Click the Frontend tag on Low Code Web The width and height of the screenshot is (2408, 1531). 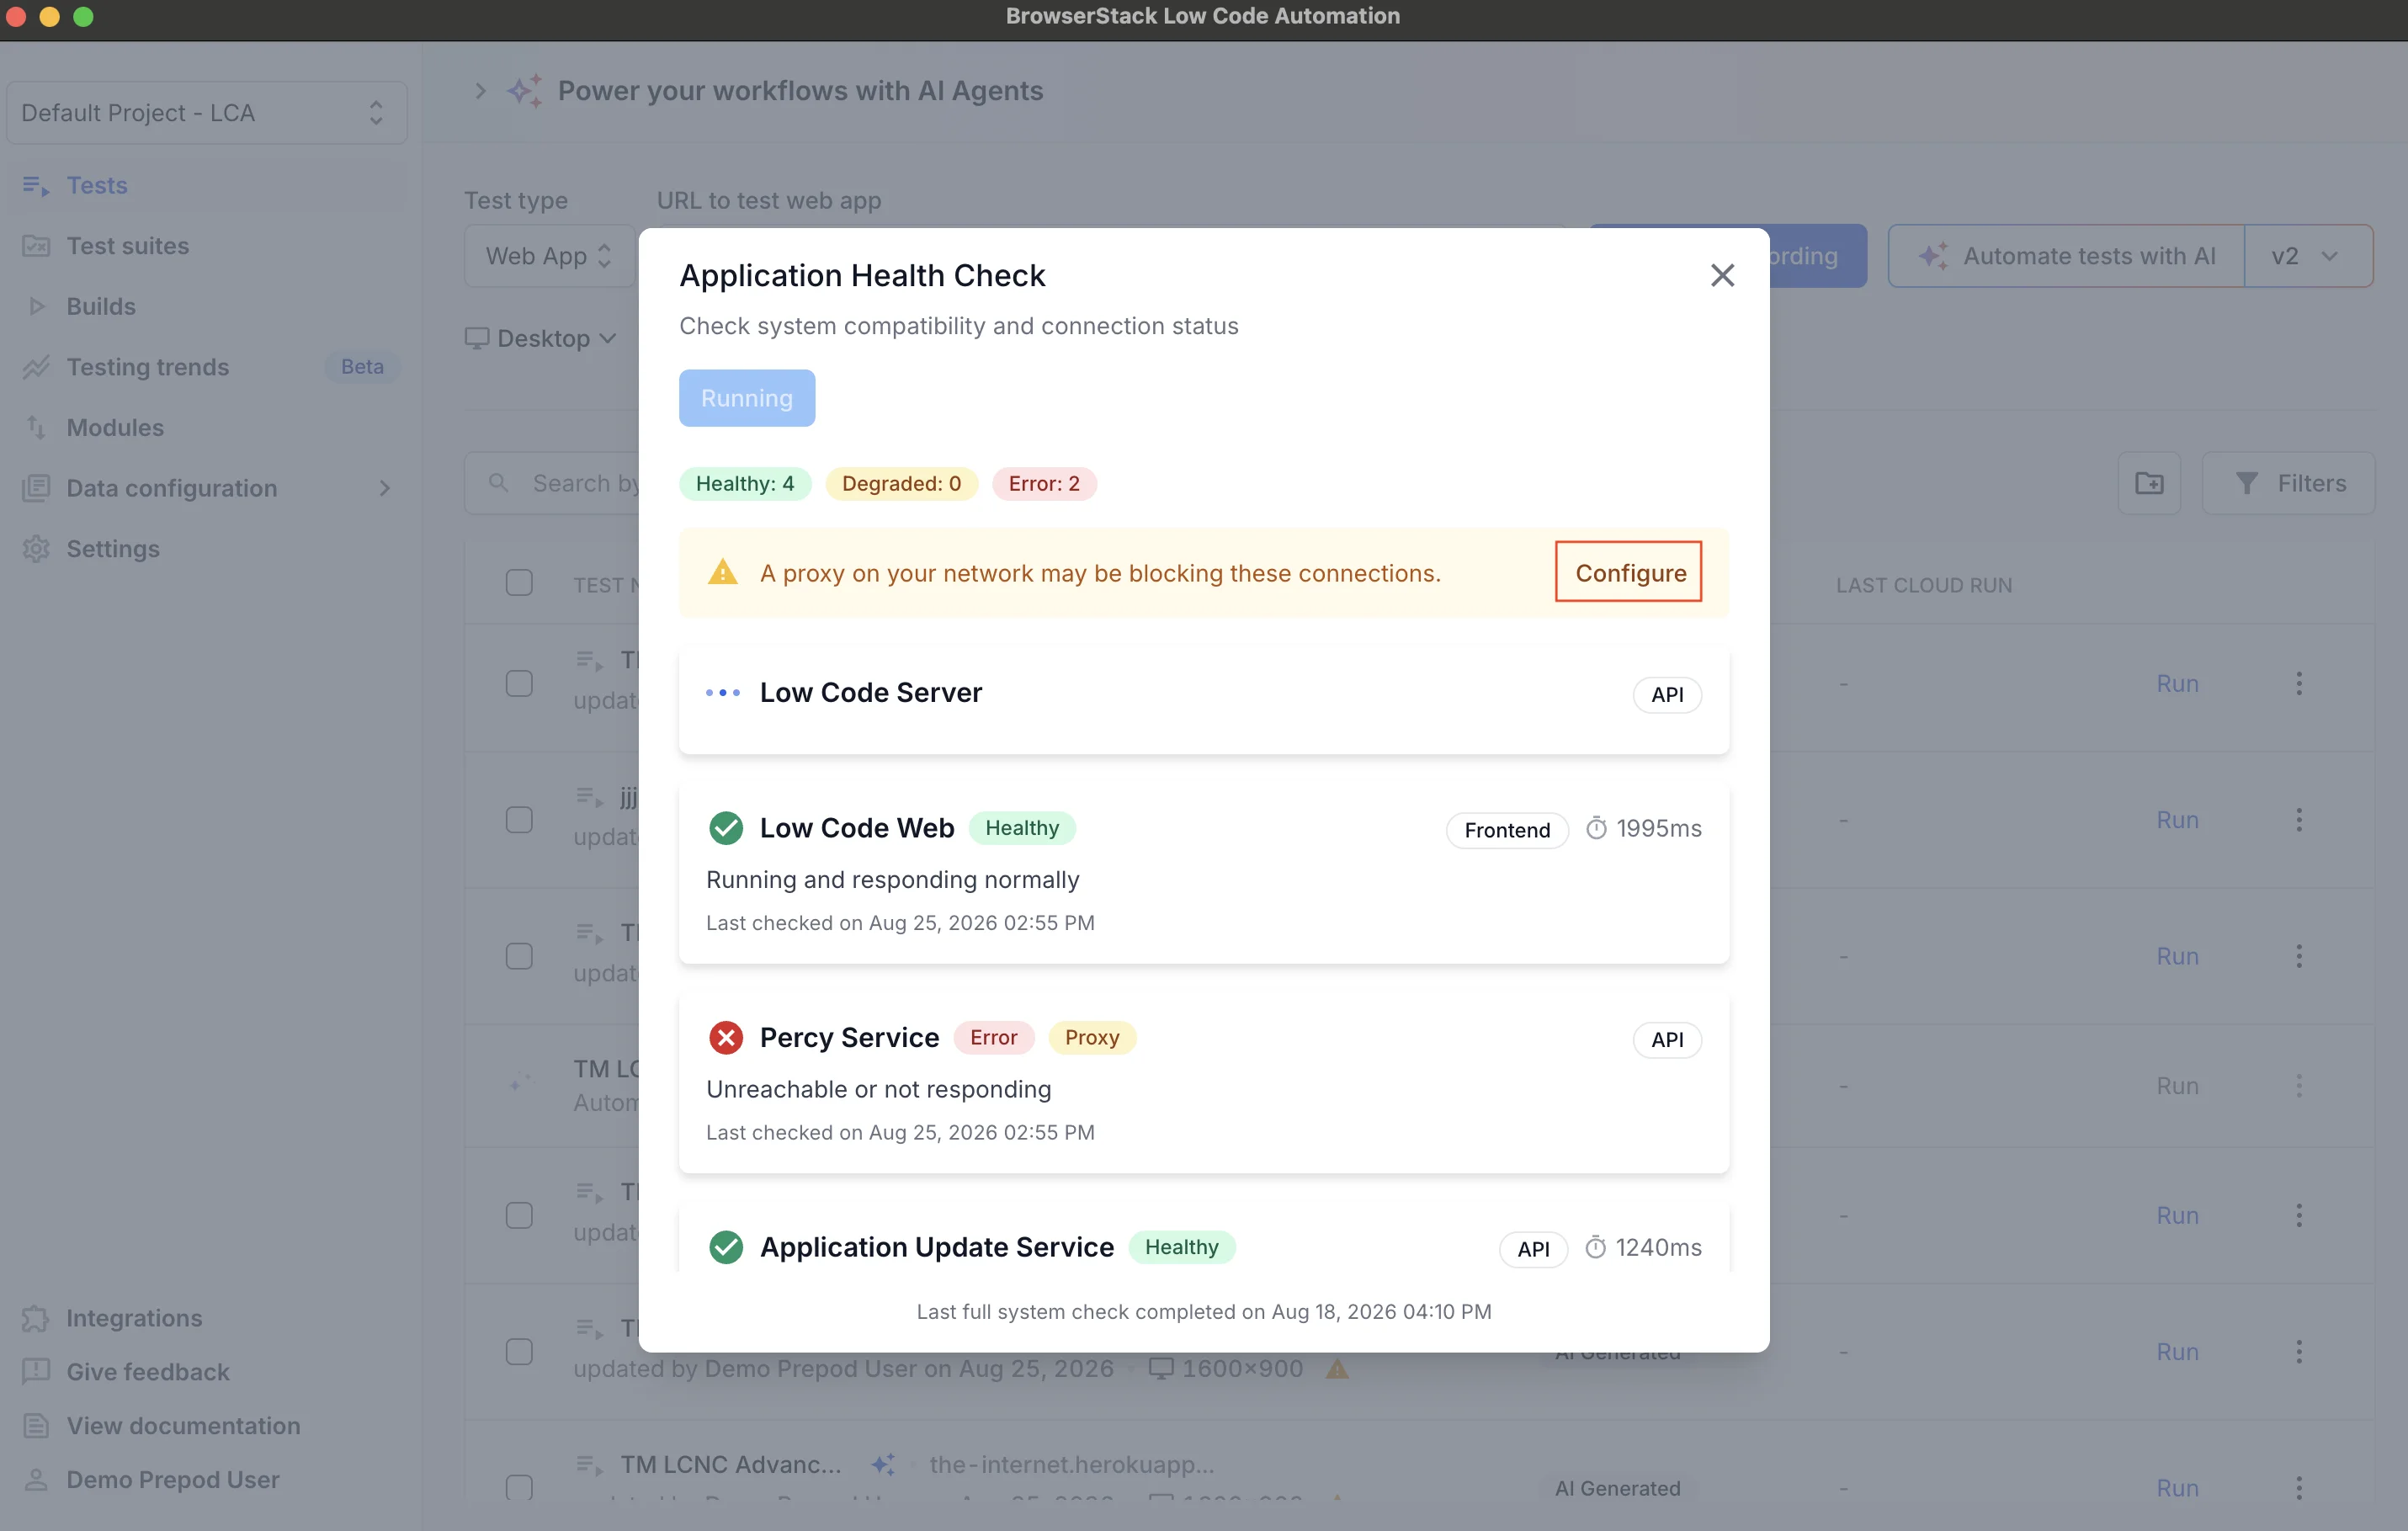[x=1507, y=830]
